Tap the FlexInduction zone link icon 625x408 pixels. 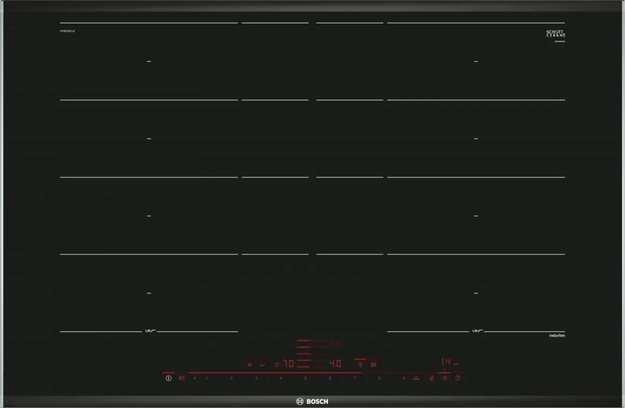[431, 378]
